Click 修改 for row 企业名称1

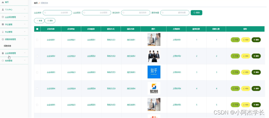(x=246, y=40)
